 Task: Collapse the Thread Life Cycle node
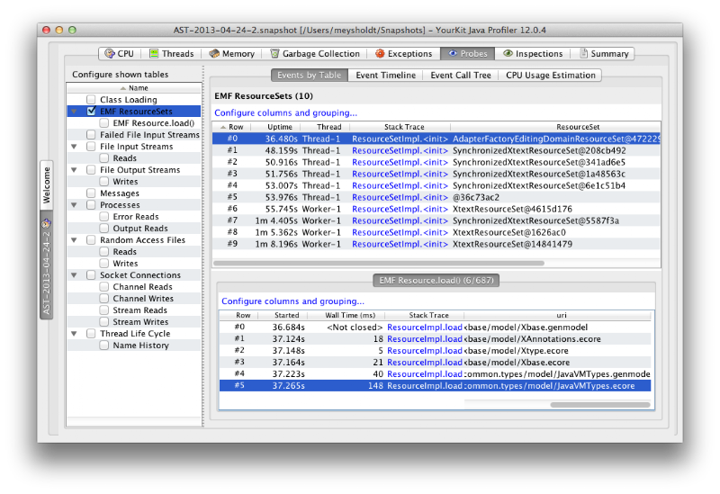74,334
